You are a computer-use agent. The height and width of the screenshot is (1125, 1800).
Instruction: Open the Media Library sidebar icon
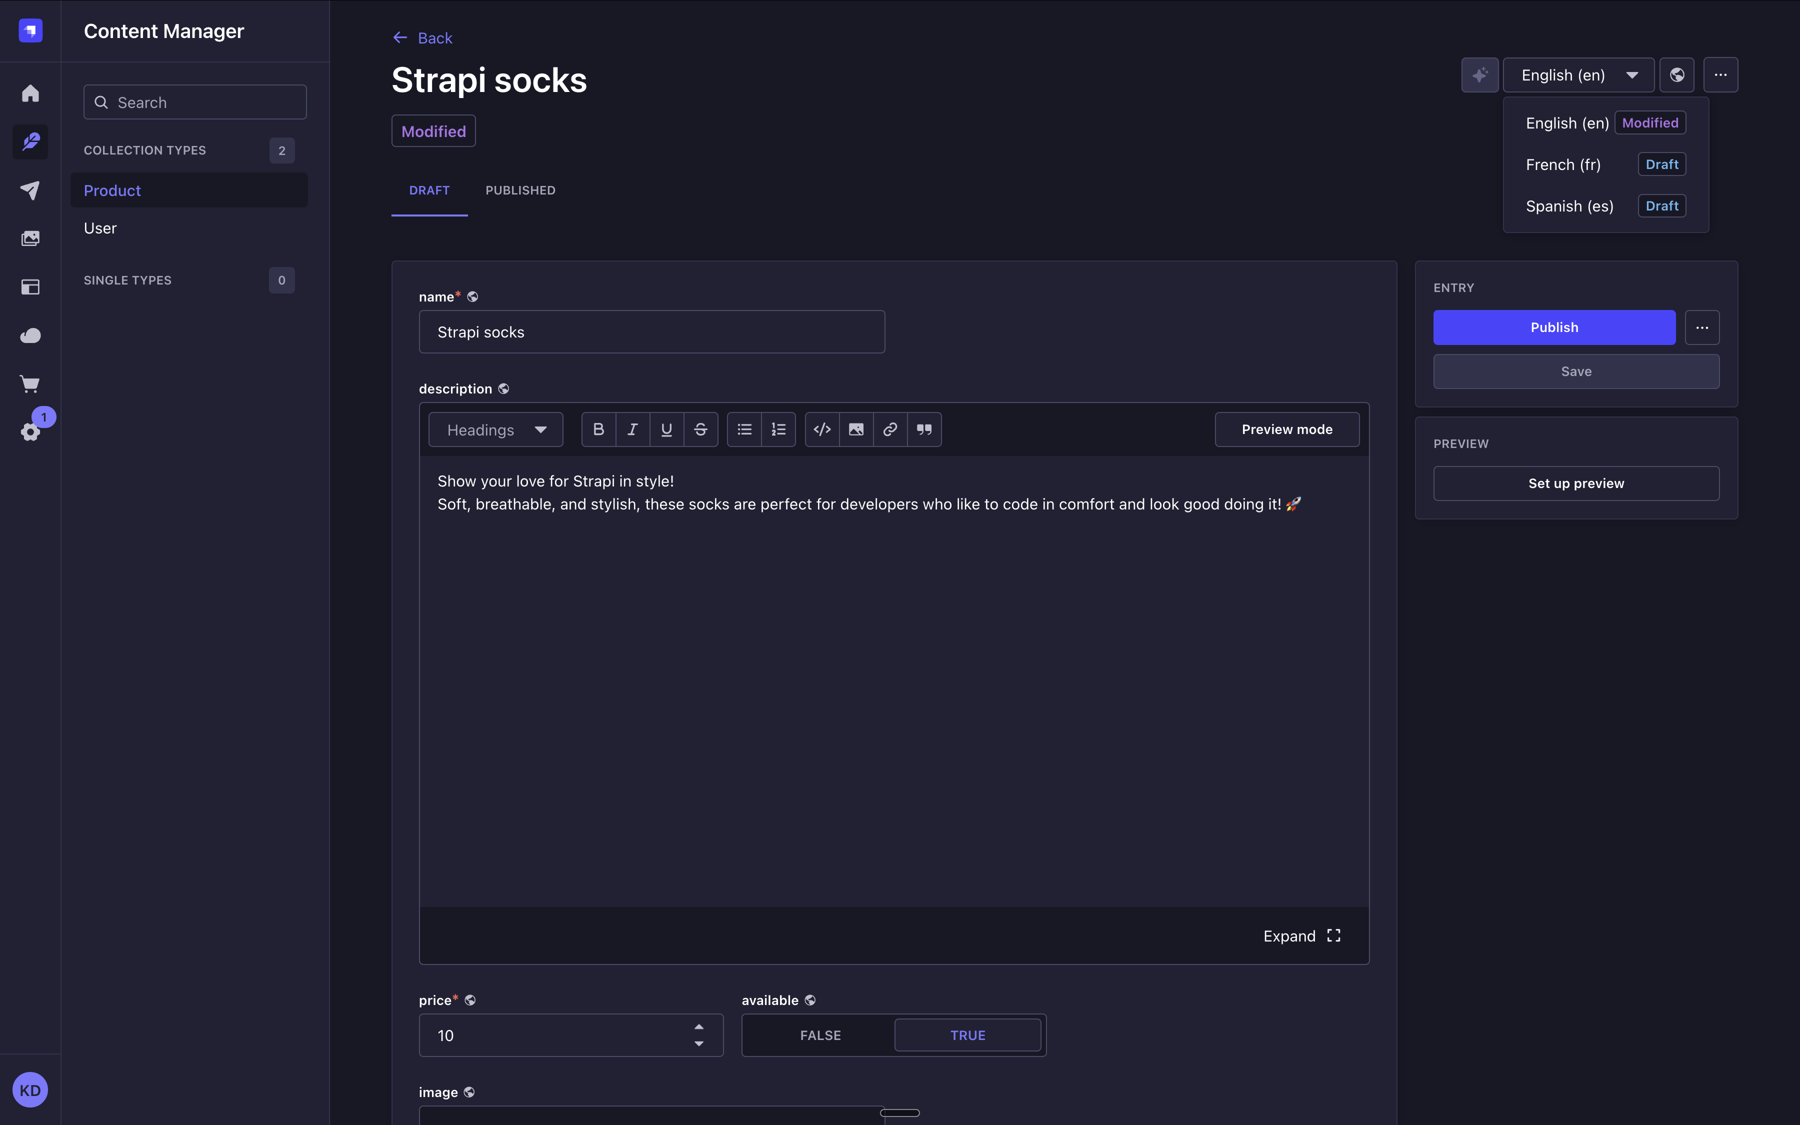[x=30, y=239]
